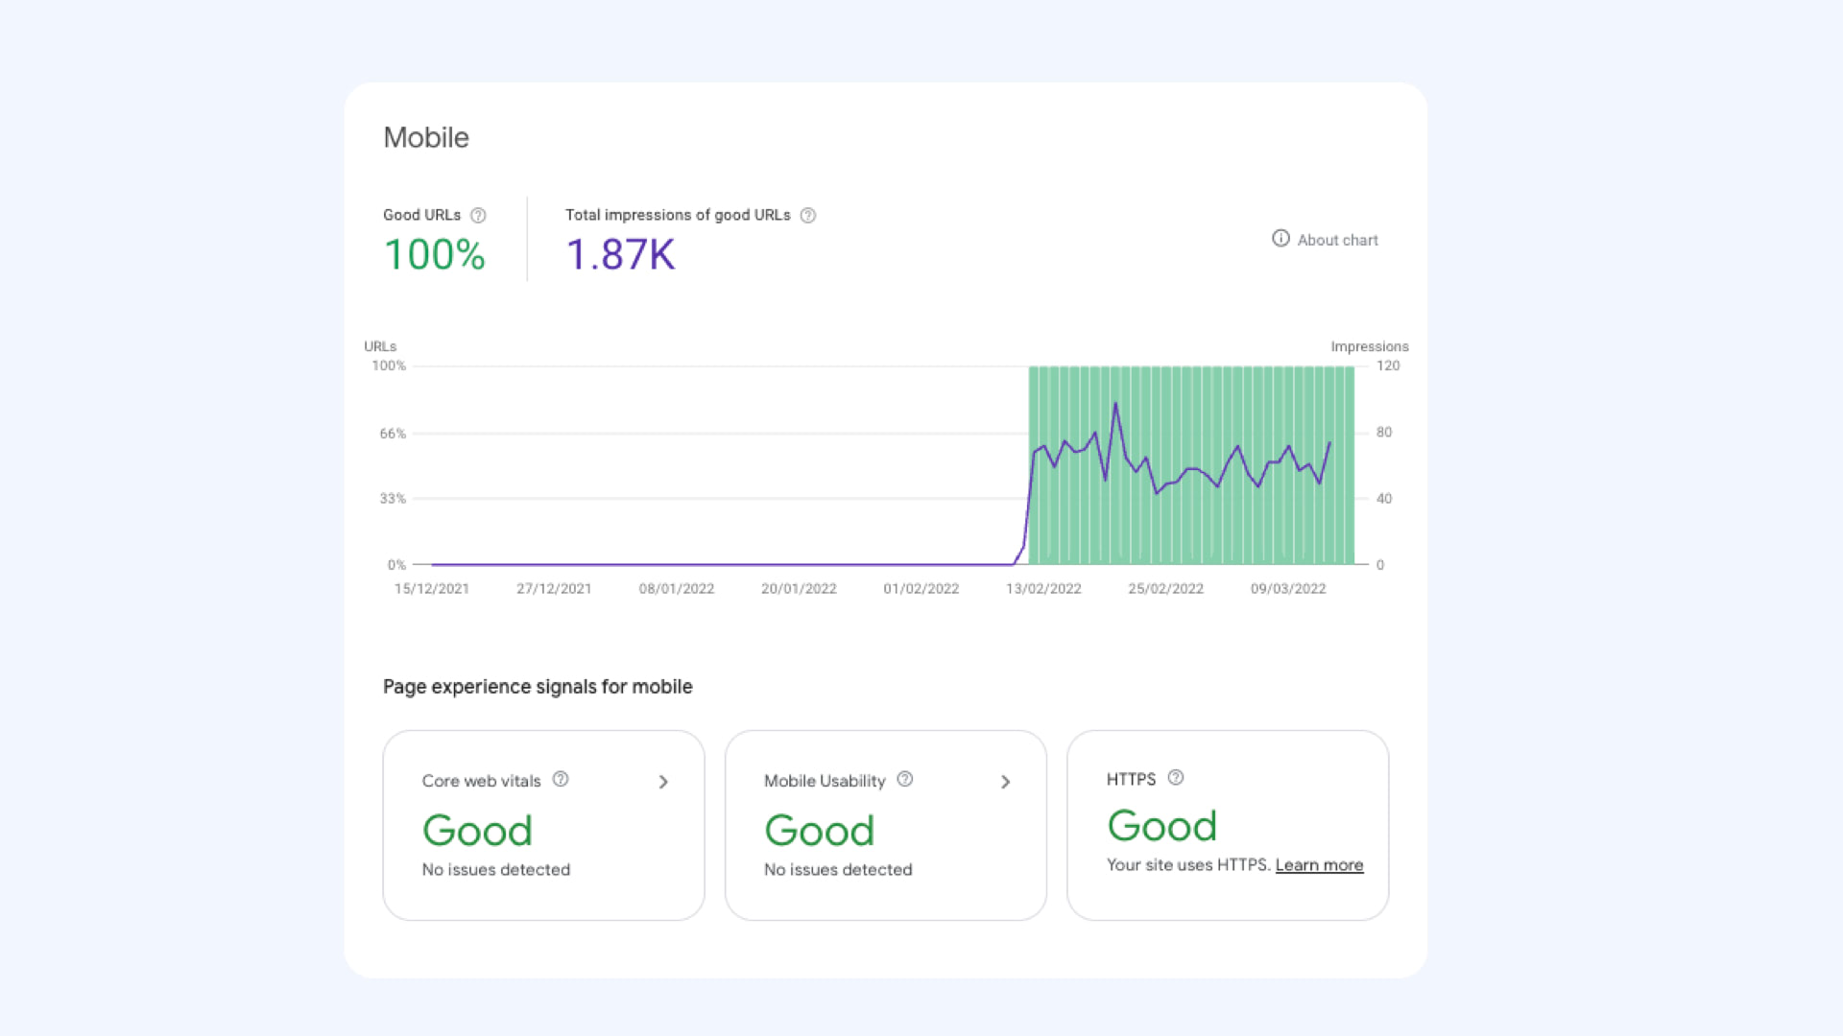
Task: Click the Total impressions help icon
Action: coord(807,215)
